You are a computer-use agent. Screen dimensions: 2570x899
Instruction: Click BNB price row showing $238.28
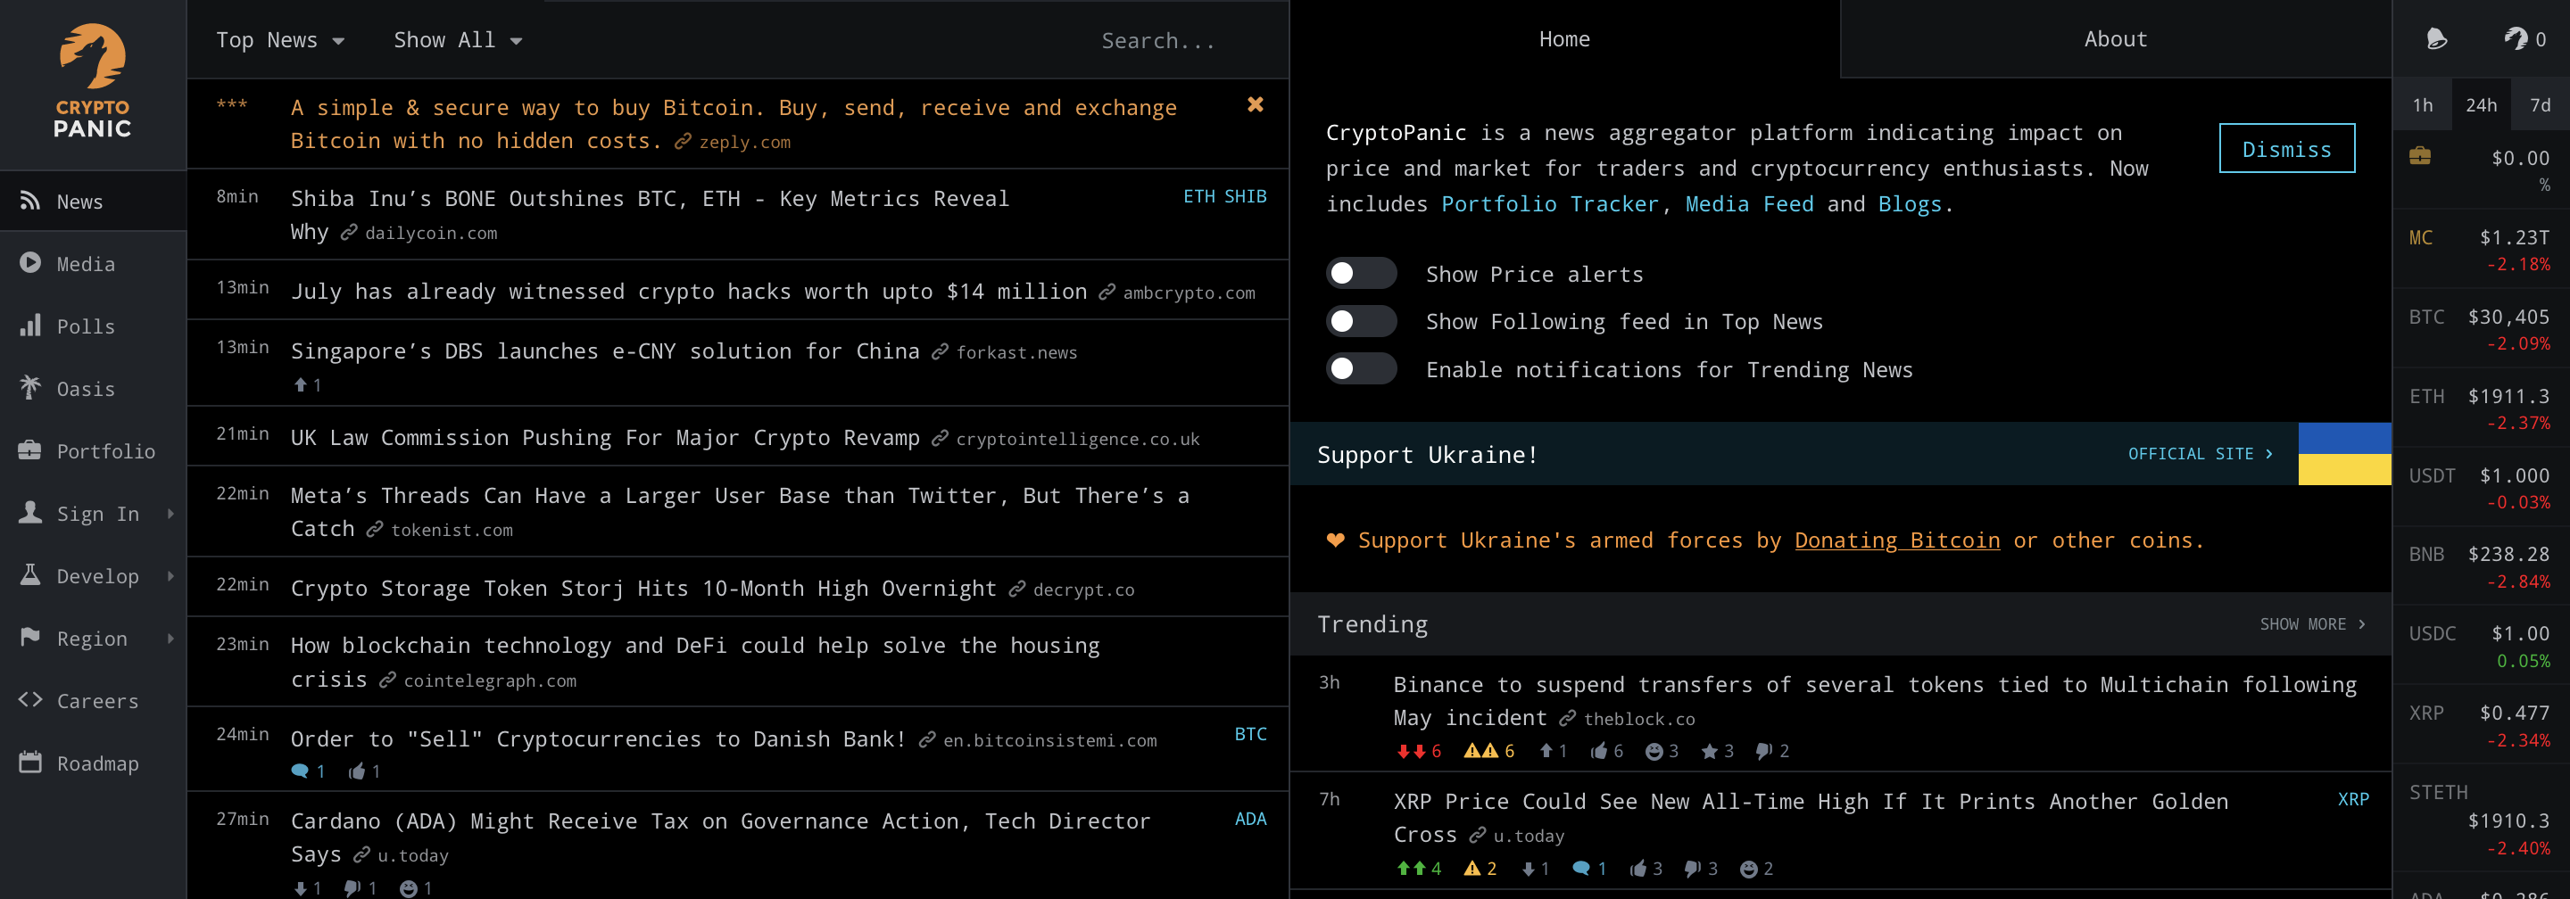[x=2480, y=566]
